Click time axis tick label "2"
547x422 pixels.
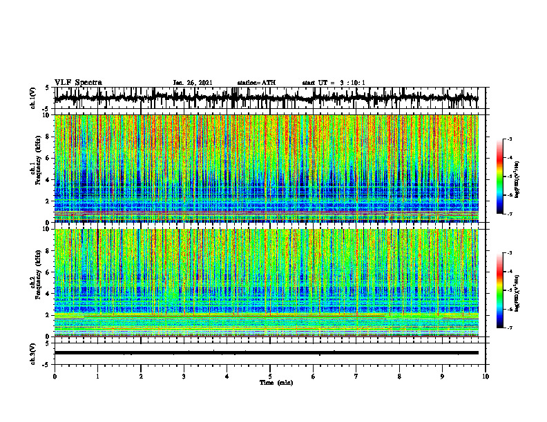click(x=141, y=376)
